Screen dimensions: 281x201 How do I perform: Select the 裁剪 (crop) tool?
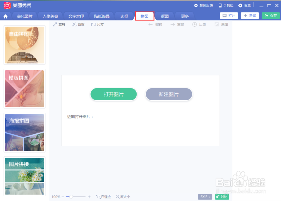[x=78, y=24]
